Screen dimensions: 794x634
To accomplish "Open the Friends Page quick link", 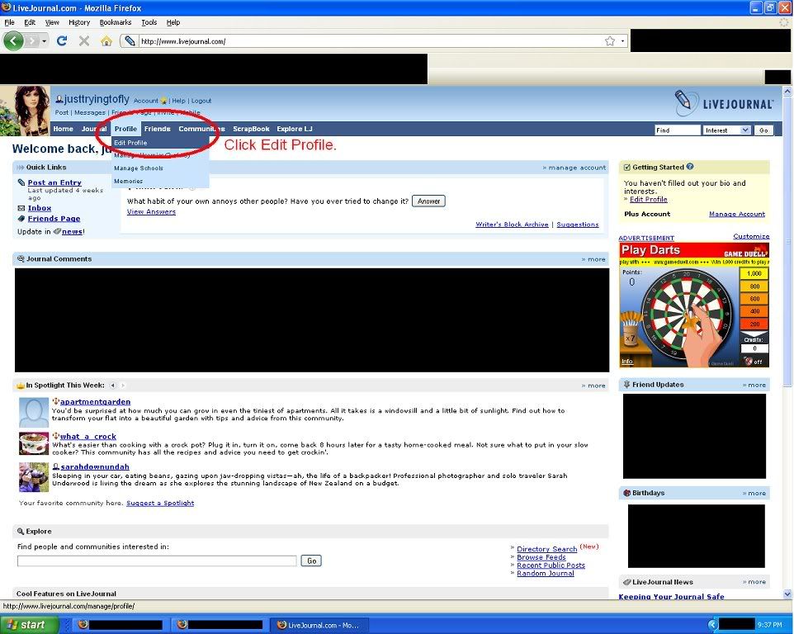I will 54,218.
